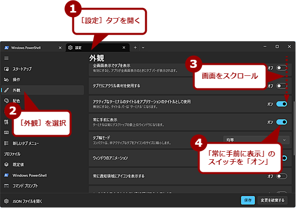Screen dimensions: 296x208
Task: Click the PowerShell profile icon in sidebar
Action: pos(7,175)
